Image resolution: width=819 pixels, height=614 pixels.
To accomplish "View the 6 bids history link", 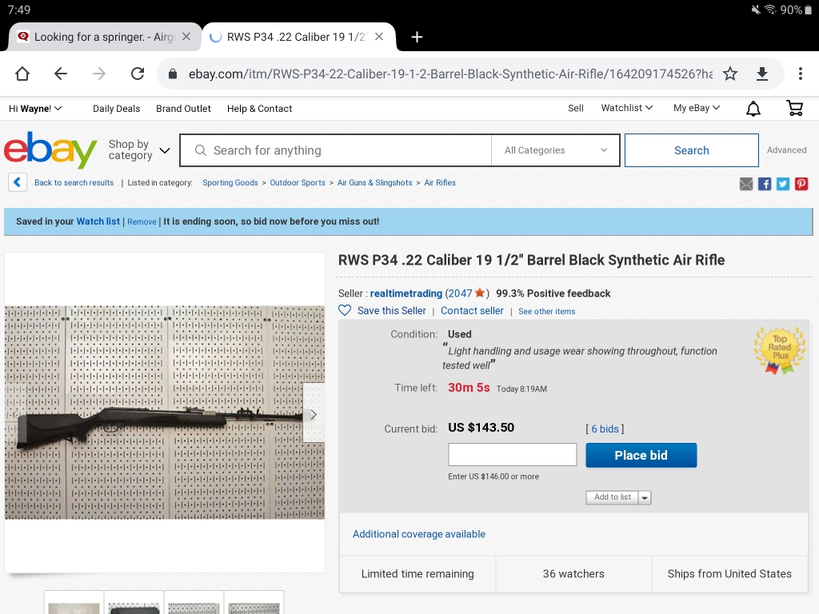I will pos(605,429).
